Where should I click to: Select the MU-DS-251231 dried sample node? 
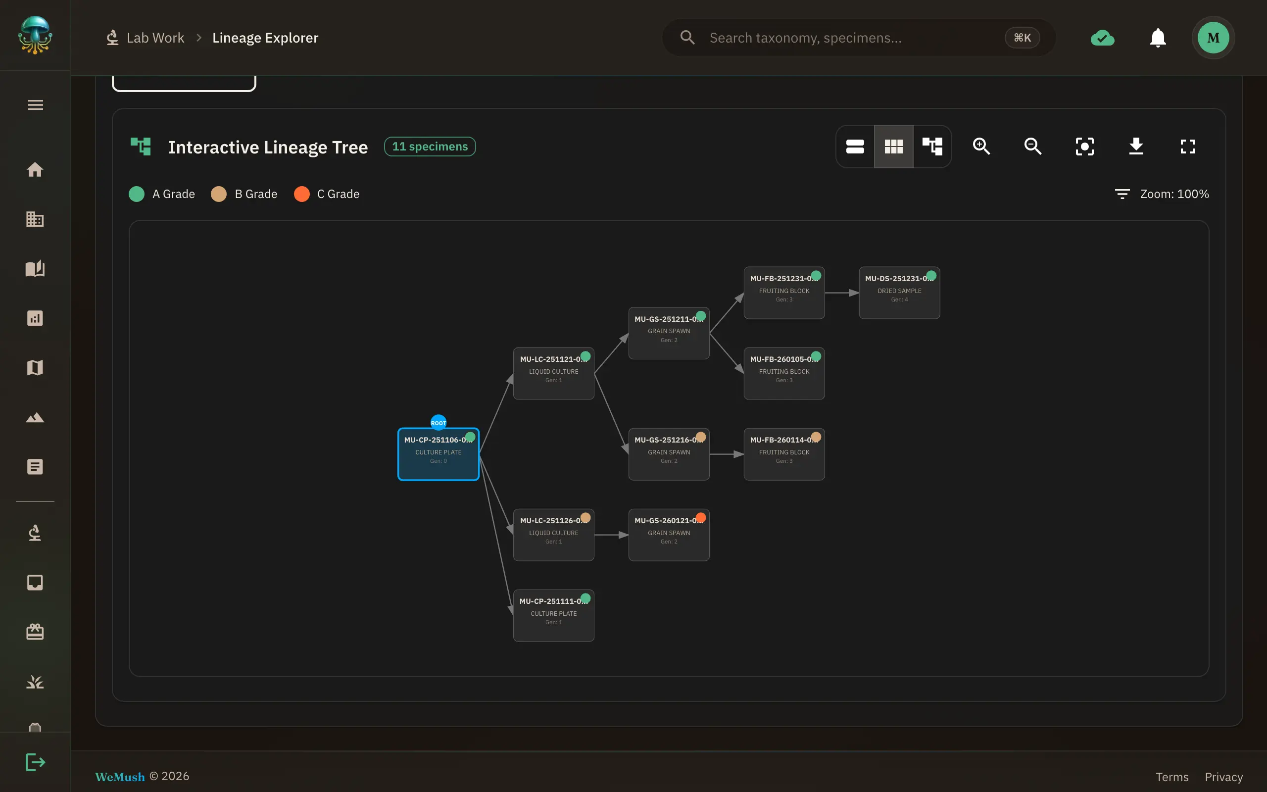pos(899,293)
